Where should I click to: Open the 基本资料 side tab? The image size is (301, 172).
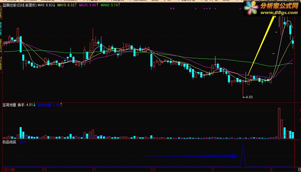coord(1,46)
